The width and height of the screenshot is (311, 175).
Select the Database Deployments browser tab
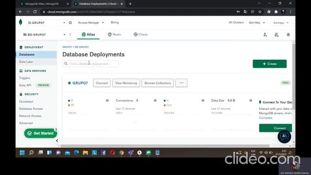(x=98, y=4)
